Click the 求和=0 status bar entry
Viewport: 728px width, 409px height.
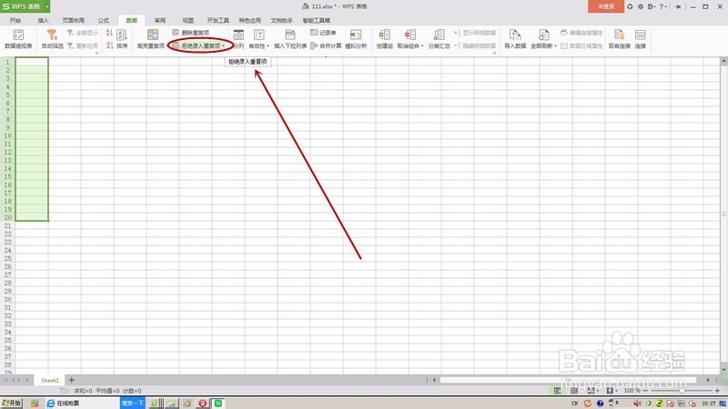[x=83, y=391]
